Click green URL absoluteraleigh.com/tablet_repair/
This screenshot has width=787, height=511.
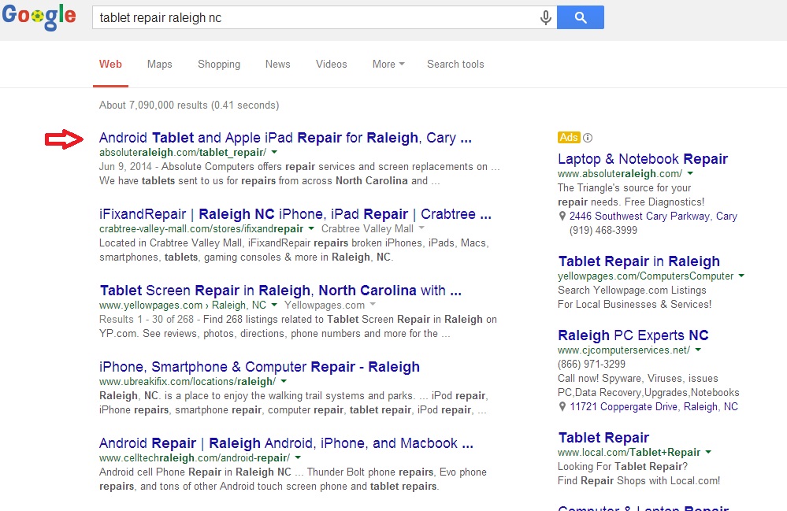[183, 153]
